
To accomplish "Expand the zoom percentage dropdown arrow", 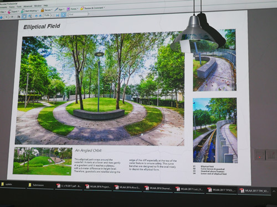I will pos(52,15).
